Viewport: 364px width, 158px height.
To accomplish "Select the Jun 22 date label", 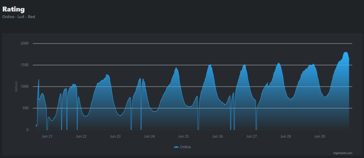I will [x=81, y=137].
